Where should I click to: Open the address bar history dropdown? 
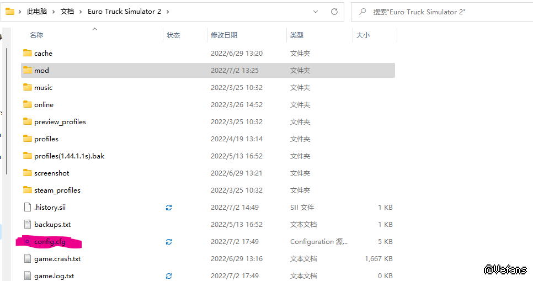[316, 12]
